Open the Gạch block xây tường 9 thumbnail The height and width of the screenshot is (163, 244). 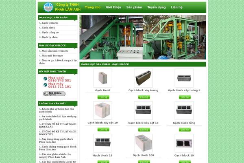click(184, 78)
